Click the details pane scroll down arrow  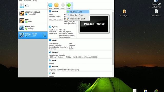(x=113, y=76)
